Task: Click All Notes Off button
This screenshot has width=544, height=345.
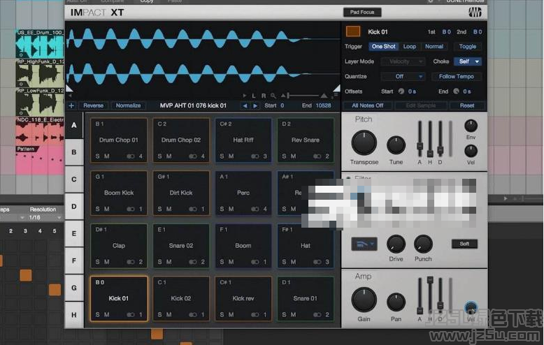Action: 368,105
